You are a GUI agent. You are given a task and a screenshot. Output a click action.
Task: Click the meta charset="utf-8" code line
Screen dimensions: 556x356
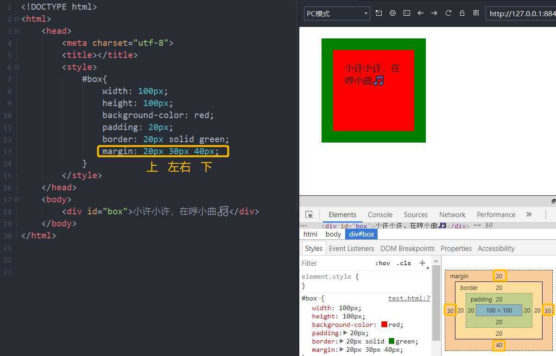tap(118, 43)
